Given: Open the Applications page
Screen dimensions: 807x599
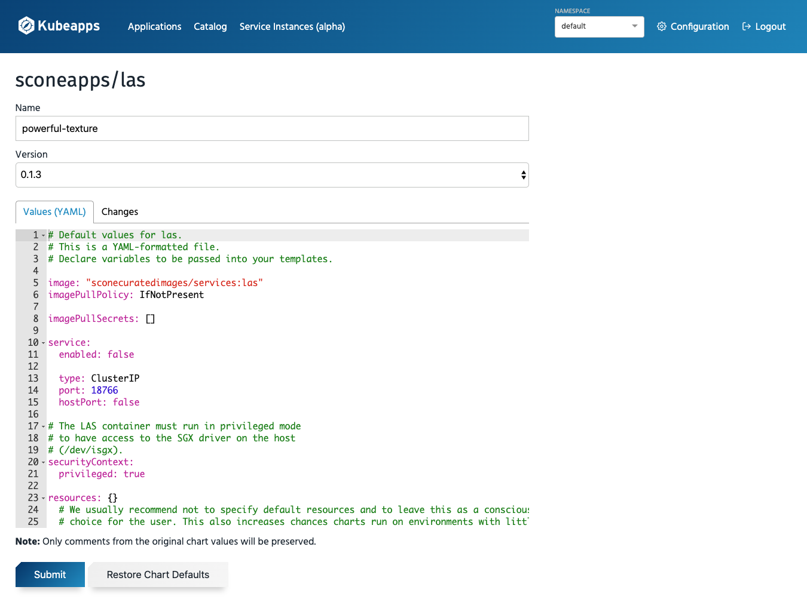Looking at the screenshot, I should [154, 26].
